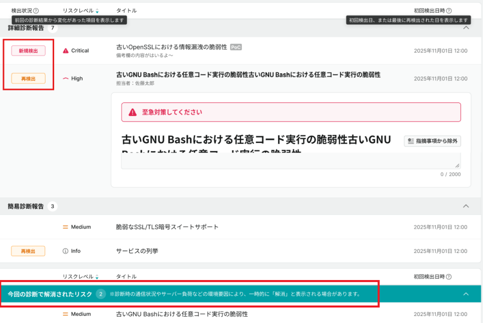Click the 今回の診断で解消されたリスク header label
The image size is (483, 323).
coord(50,294)
